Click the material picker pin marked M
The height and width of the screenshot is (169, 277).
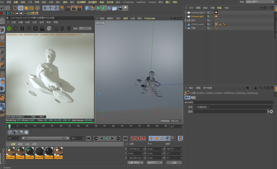click(x=69, y=28)
